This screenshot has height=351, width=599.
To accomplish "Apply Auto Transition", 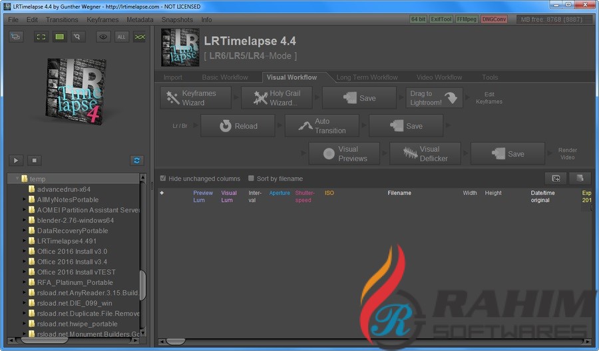I will [x=321, y=126].
